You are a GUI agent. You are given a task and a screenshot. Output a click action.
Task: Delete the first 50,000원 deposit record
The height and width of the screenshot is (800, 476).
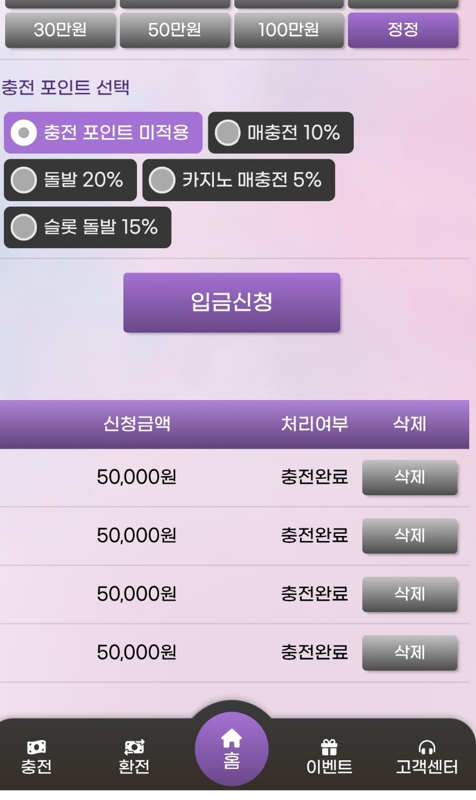(x=409, y=477)
